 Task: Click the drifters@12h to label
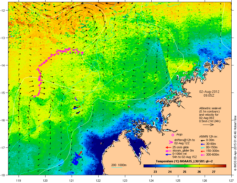coord(184,140)
